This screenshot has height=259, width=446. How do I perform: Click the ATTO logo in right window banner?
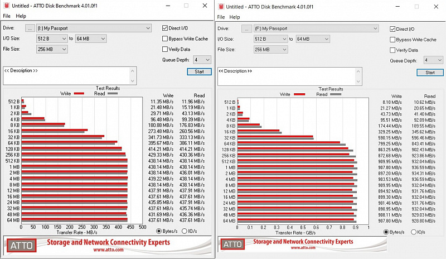(232, 244)
